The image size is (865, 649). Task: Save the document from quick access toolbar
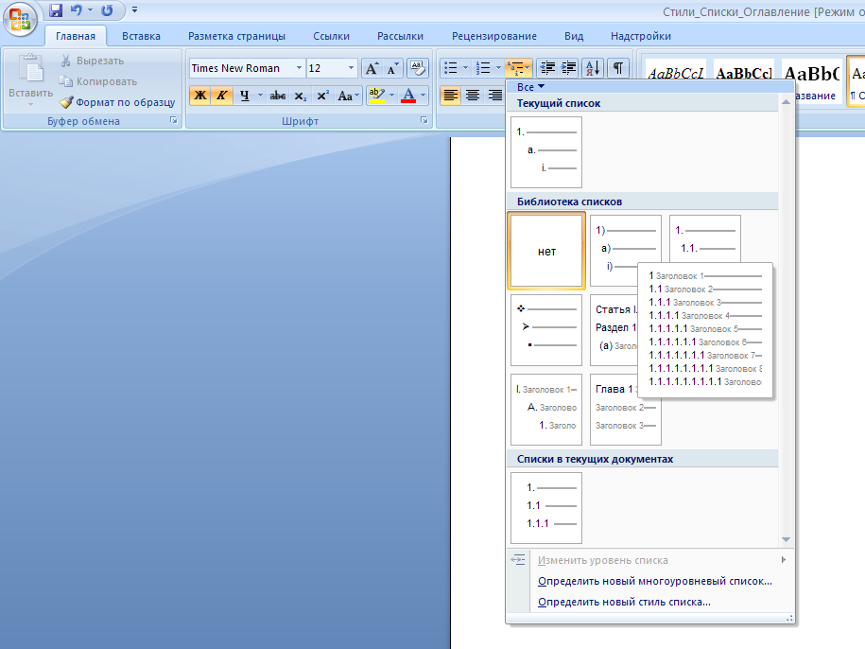click(55, 9)
